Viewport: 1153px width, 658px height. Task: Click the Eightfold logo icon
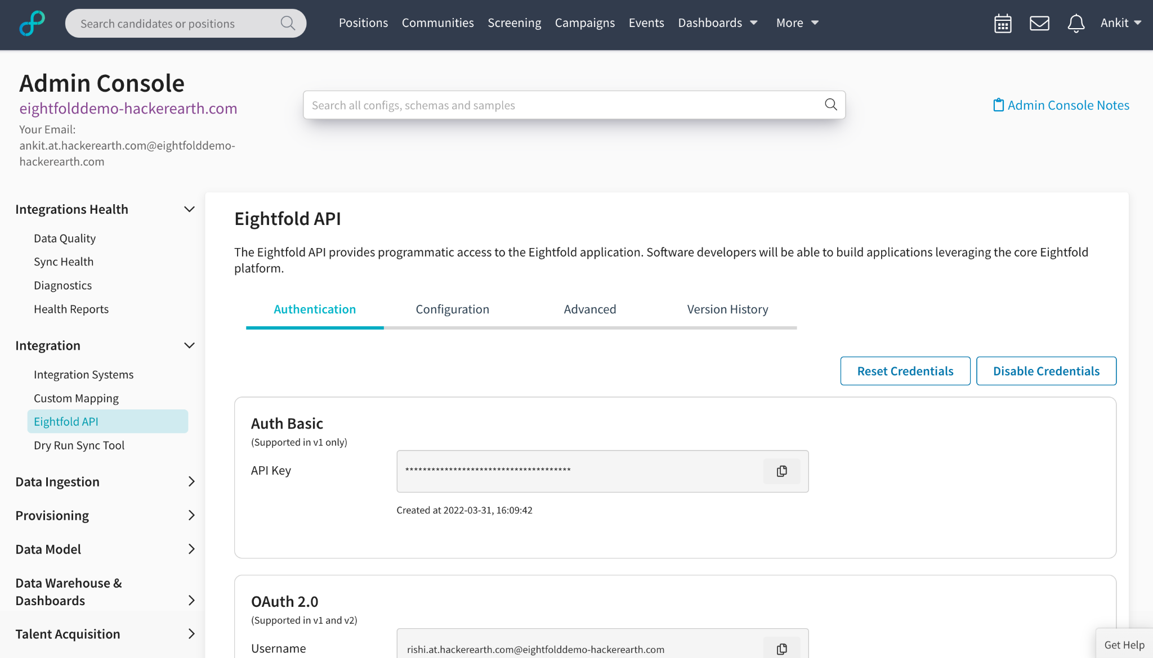32,23
